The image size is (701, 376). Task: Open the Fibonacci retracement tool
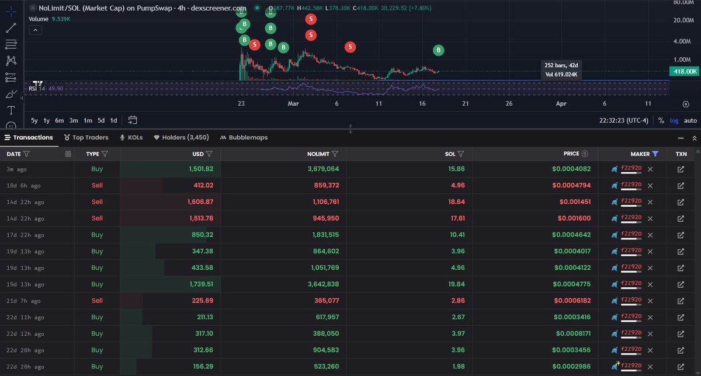11,44
